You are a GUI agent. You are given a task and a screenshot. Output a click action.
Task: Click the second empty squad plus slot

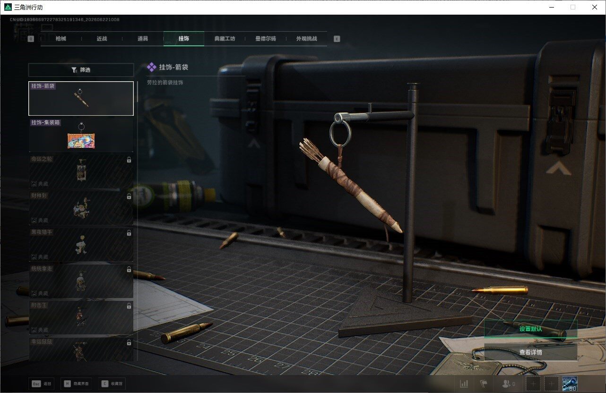point(552,384)
